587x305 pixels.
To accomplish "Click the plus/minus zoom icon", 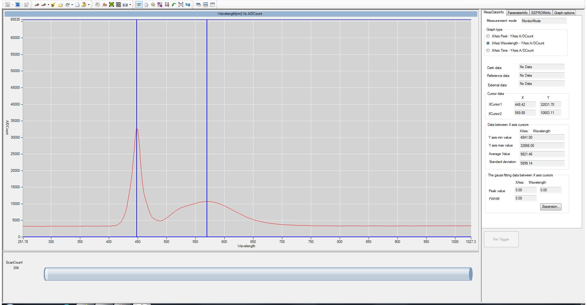I will click(160, 5).
